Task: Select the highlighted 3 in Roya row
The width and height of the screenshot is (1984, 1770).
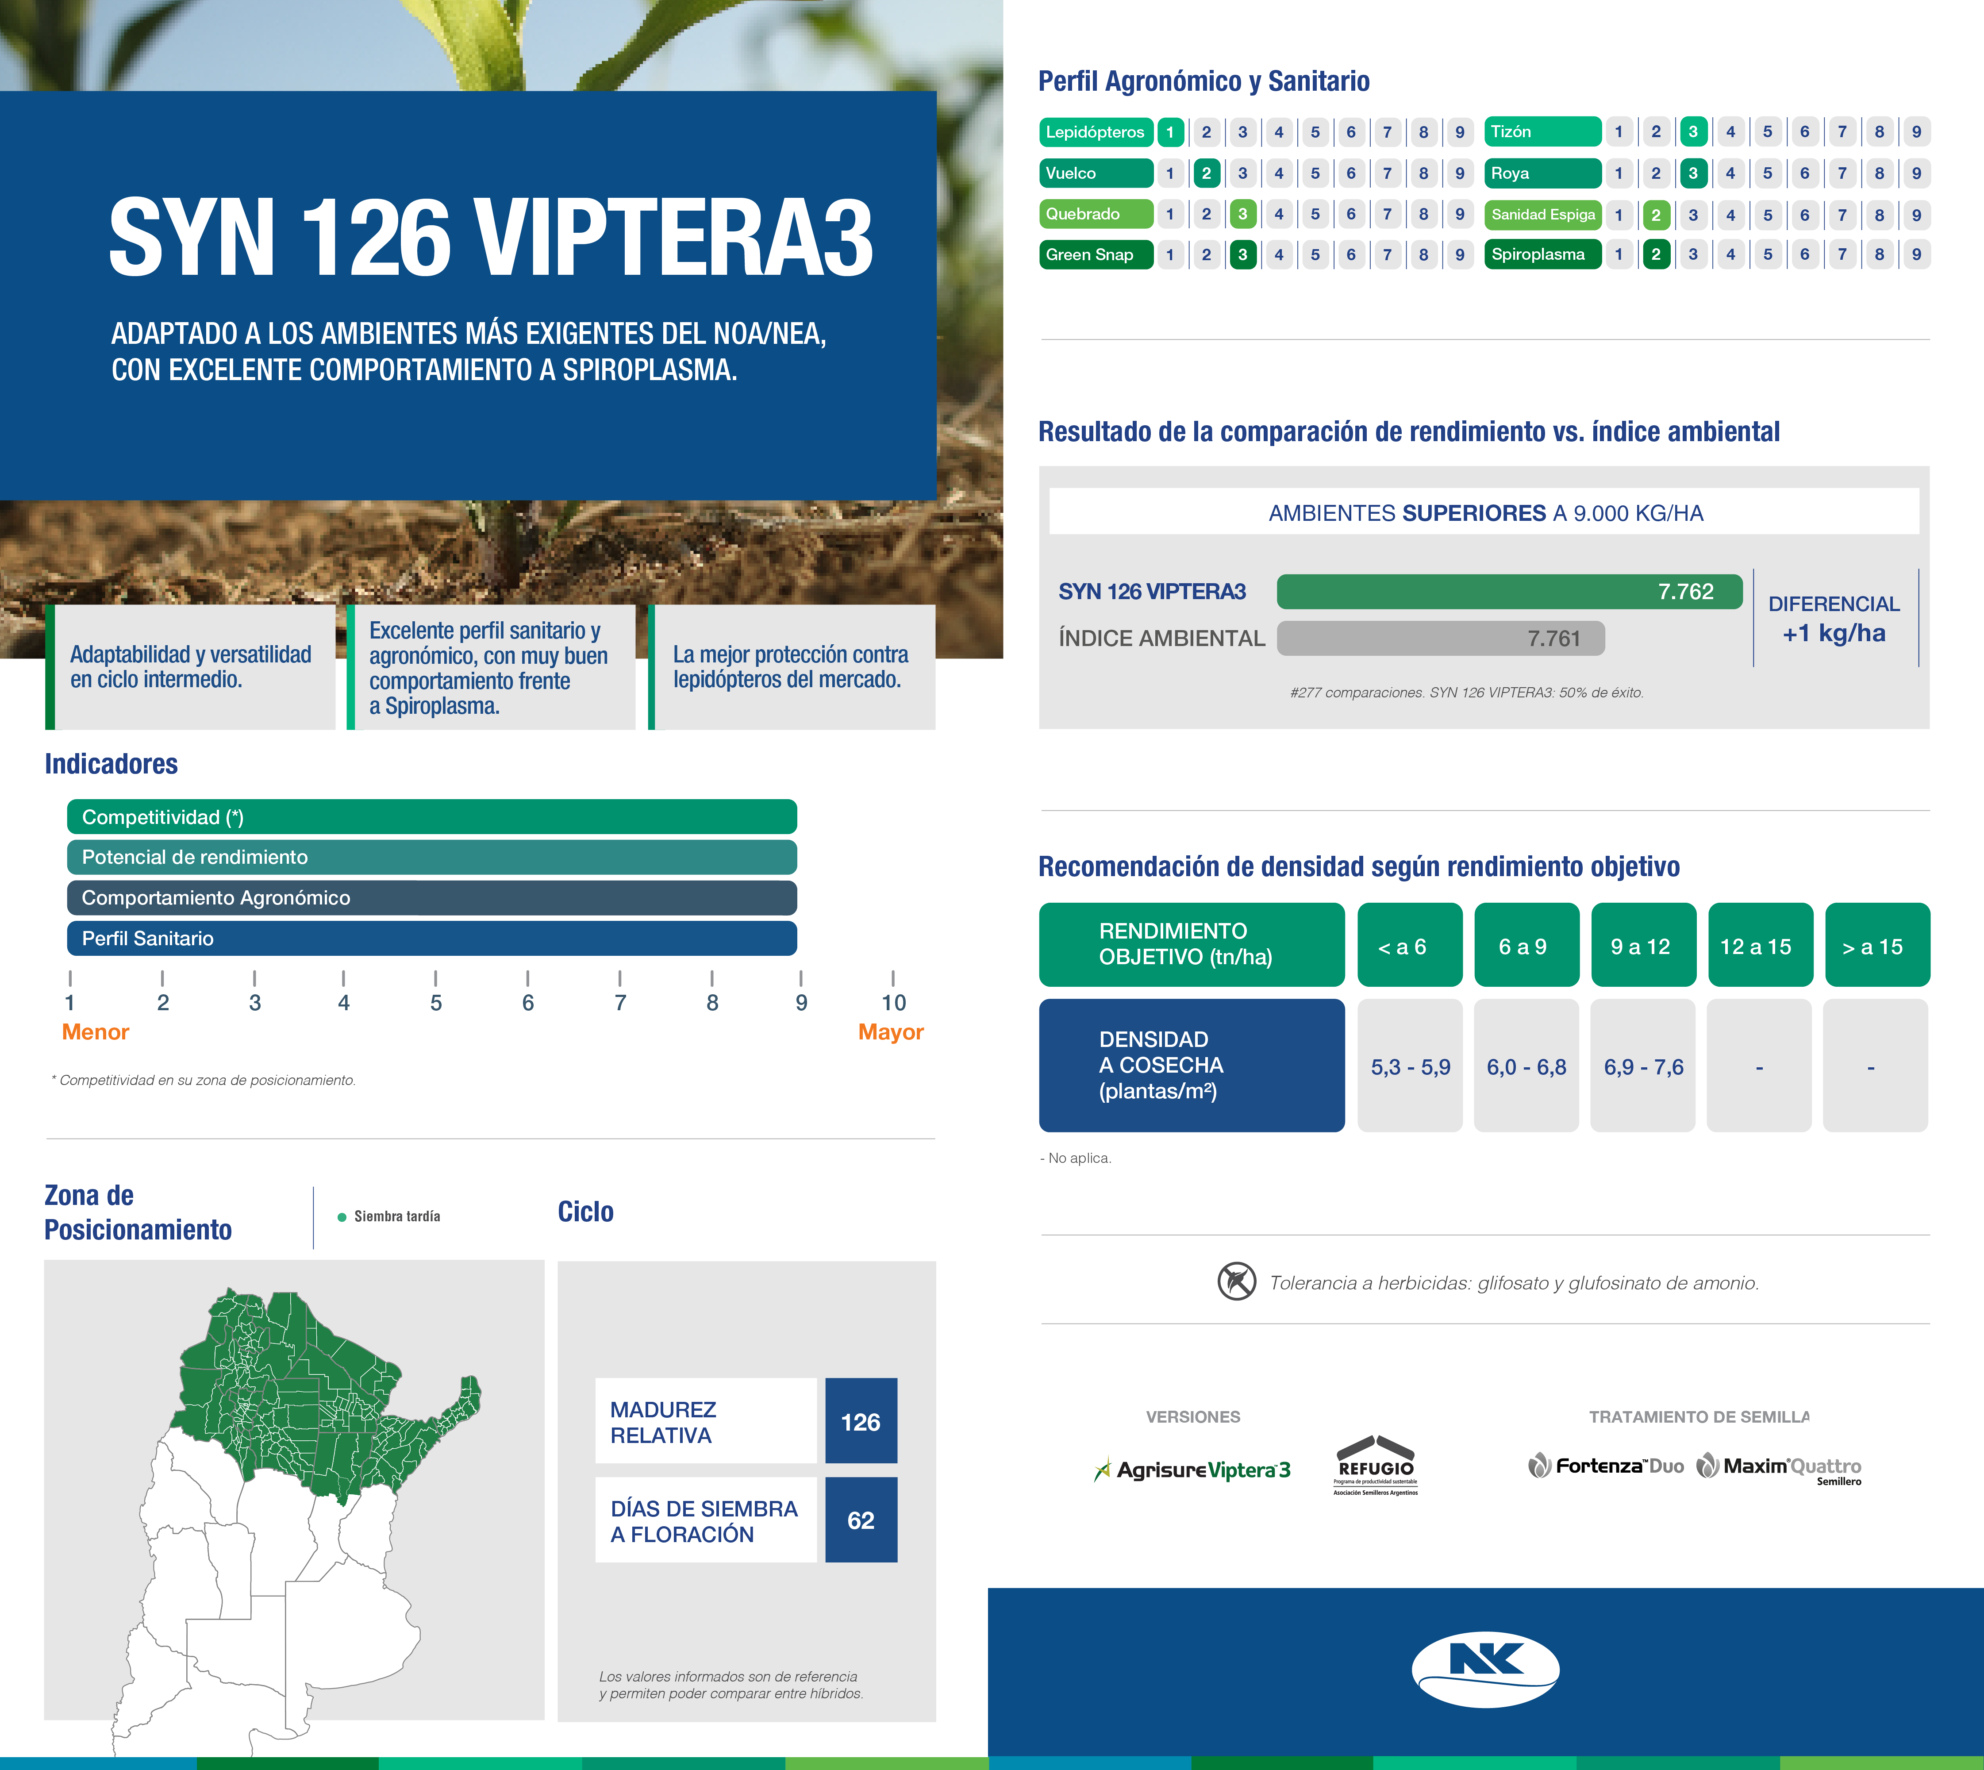Action: point(1693,173)
